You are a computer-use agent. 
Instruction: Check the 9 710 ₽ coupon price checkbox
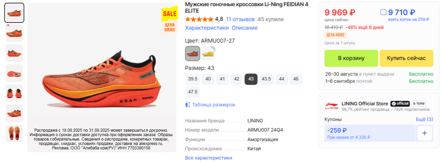pyautogui.click(x=383, y=12)
